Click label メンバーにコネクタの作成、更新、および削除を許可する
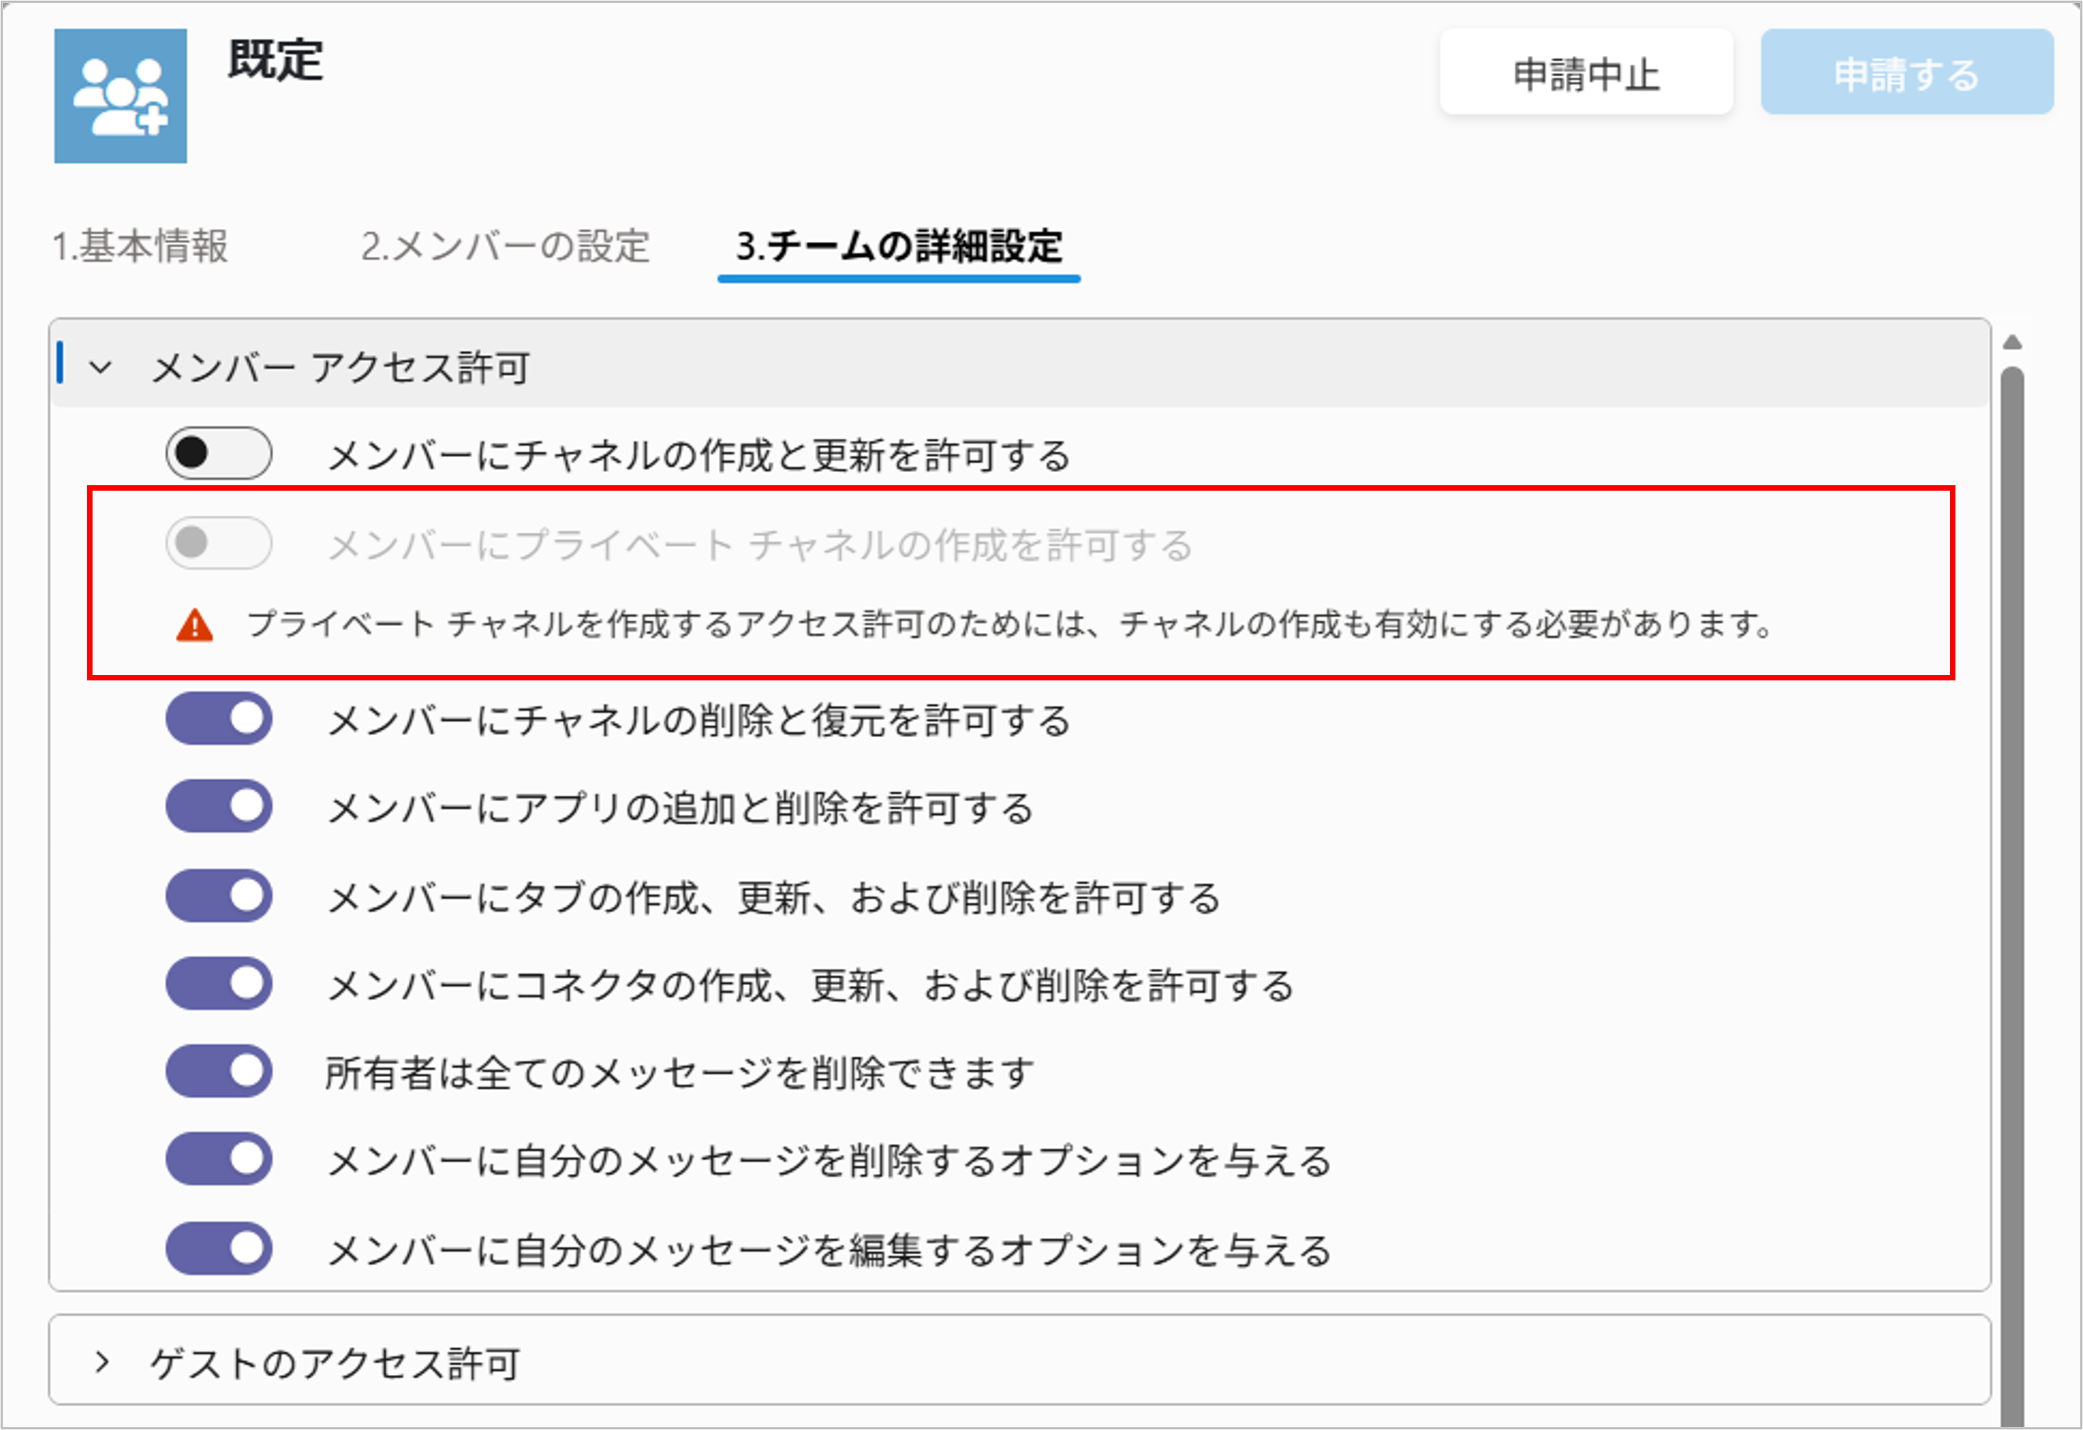Screen dimensions: 2083x1430 [x=811, y=984]
